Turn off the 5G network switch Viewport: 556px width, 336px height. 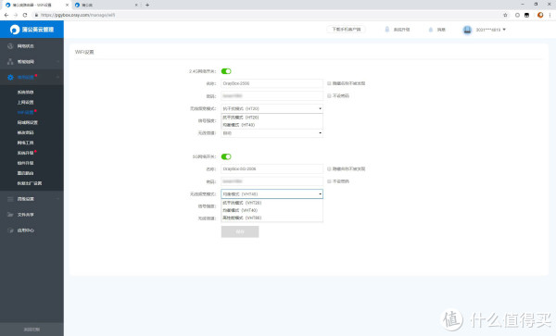[x=226, y=156]
